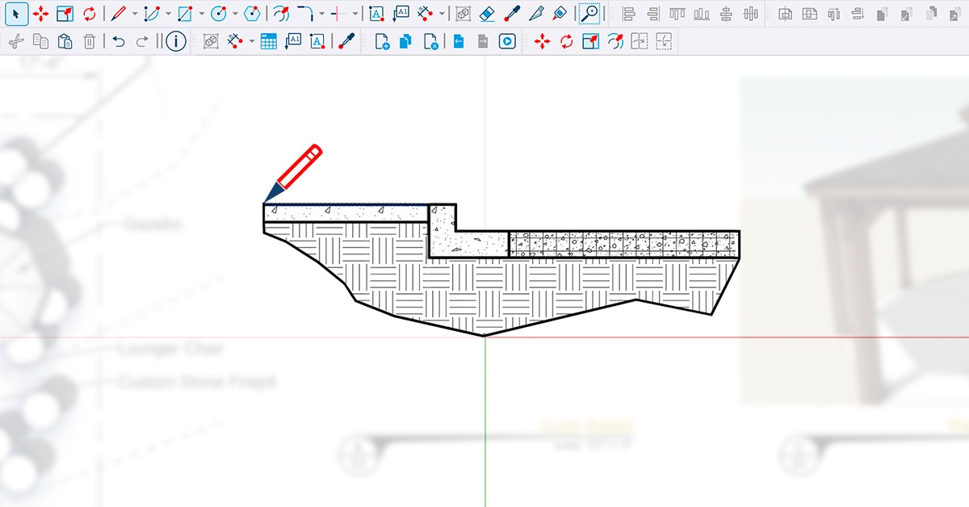Select the Split knife tool

tap(536, 14)
